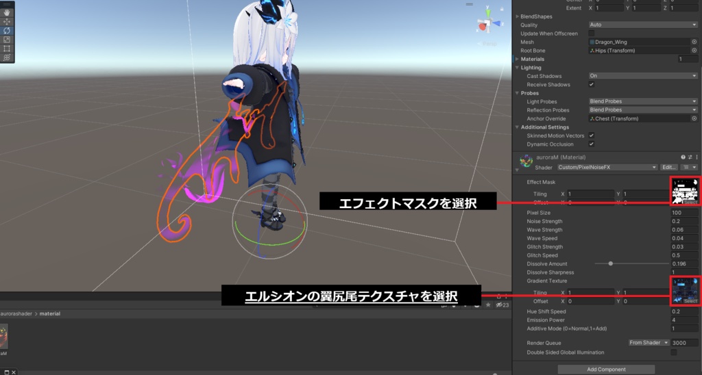Select the Scale tool
The width and height of the screenshot is (702, 375).
[x=7, y=39]
